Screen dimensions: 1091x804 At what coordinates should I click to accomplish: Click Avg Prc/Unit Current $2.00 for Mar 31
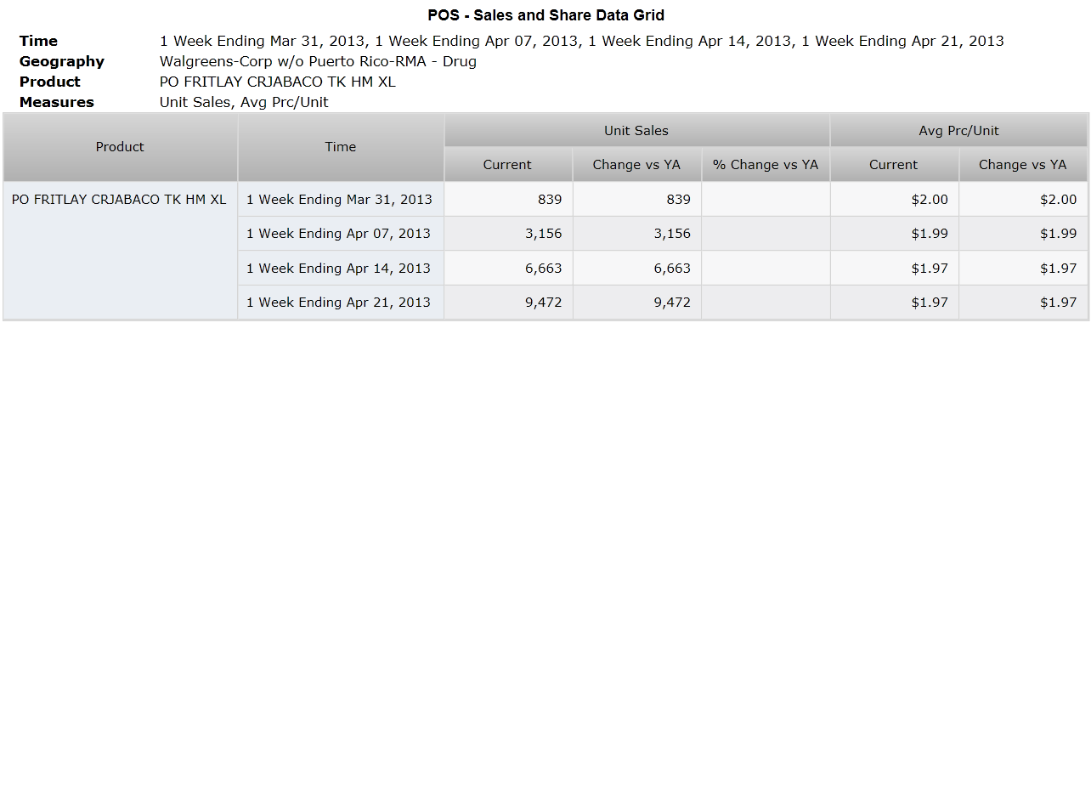point(895,199)
